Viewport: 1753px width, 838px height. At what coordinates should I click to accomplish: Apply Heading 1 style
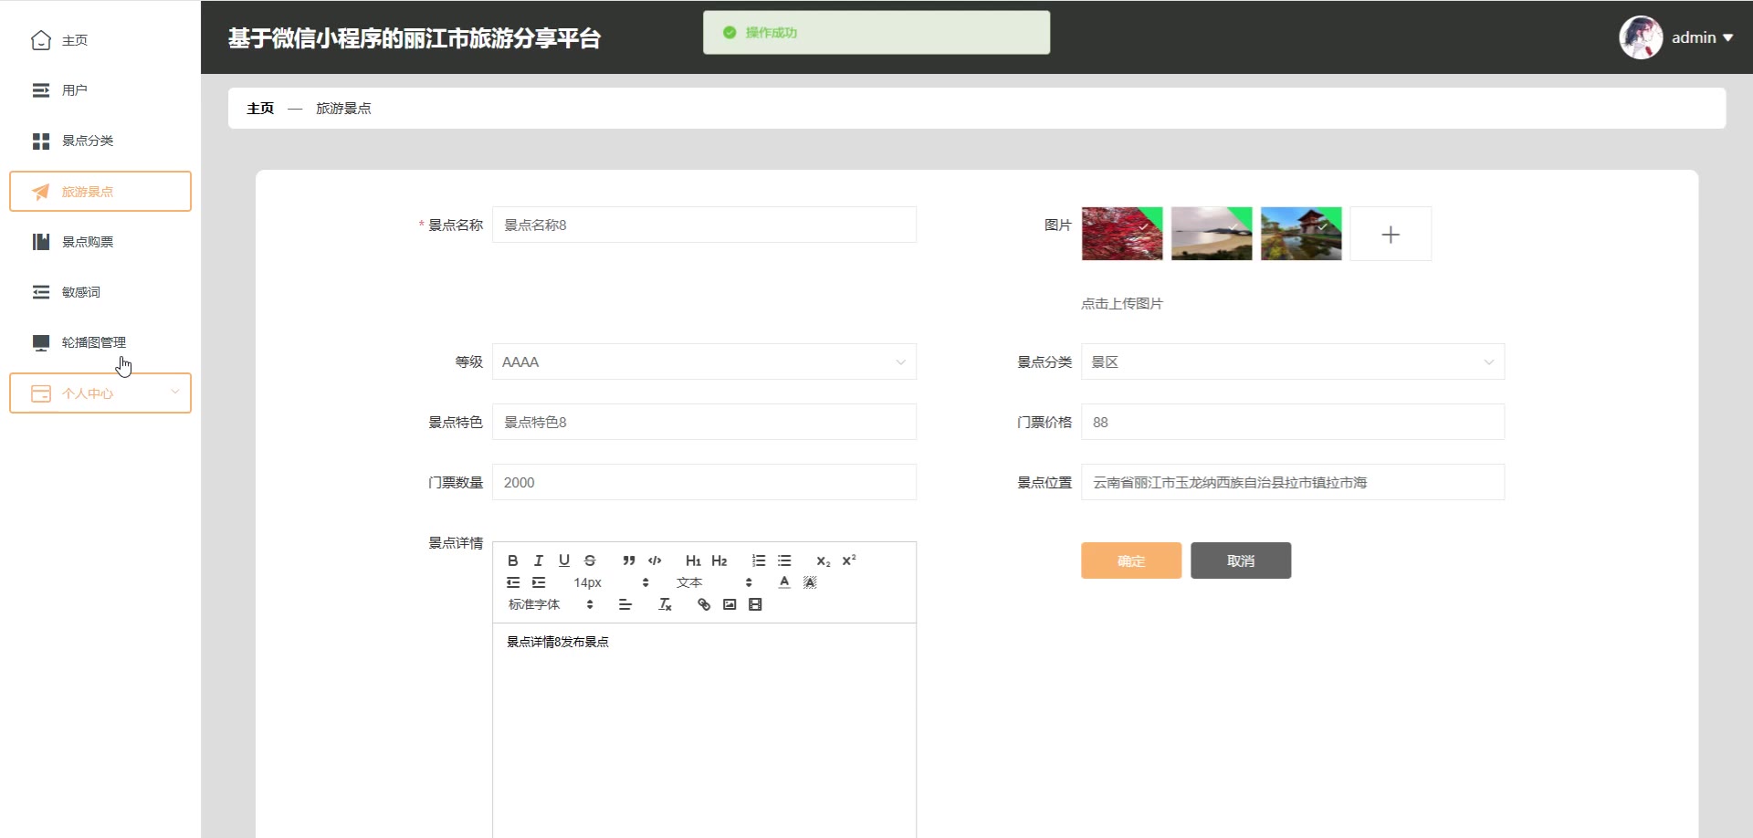(694, 560)
